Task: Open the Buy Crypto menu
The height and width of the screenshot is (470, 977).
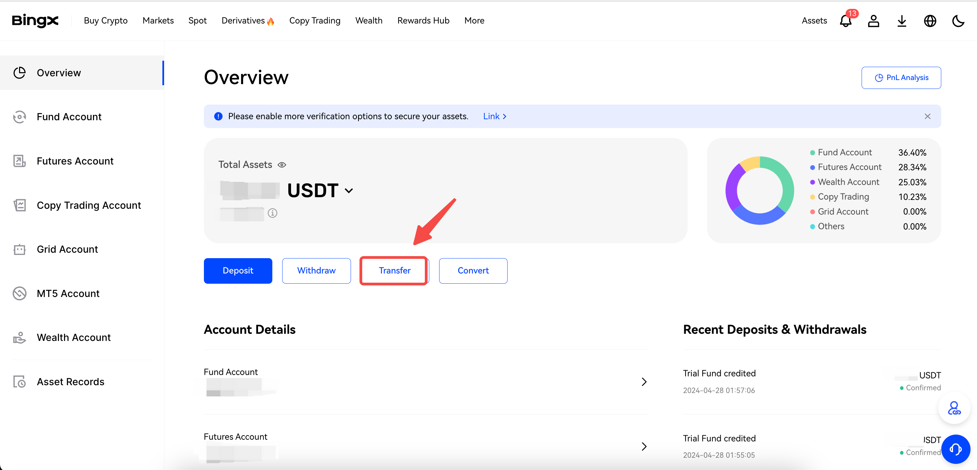Action: coord(106,20)
